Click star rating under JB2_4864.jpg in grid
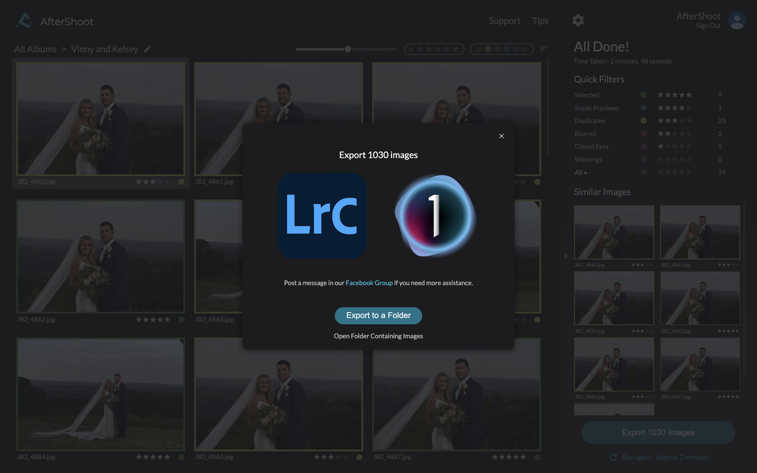757x473 pixels. (x=153, y=457)
